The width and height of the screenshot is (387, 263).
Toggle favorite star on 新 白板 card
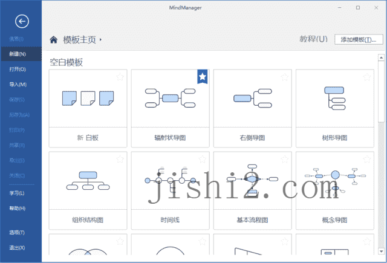pos(120,77)
